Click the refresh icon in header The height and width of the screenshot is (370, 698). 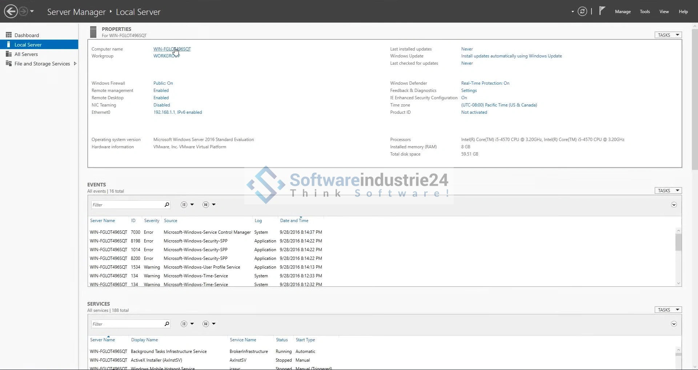coord(582,12)
